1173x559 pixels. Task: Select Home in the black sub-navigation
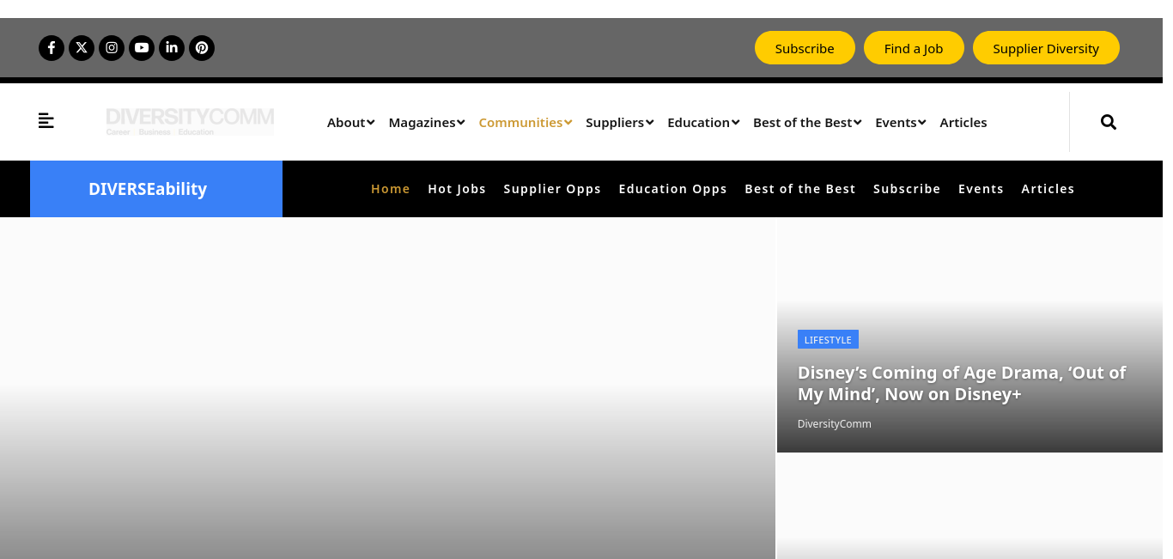tap(391, 189)
